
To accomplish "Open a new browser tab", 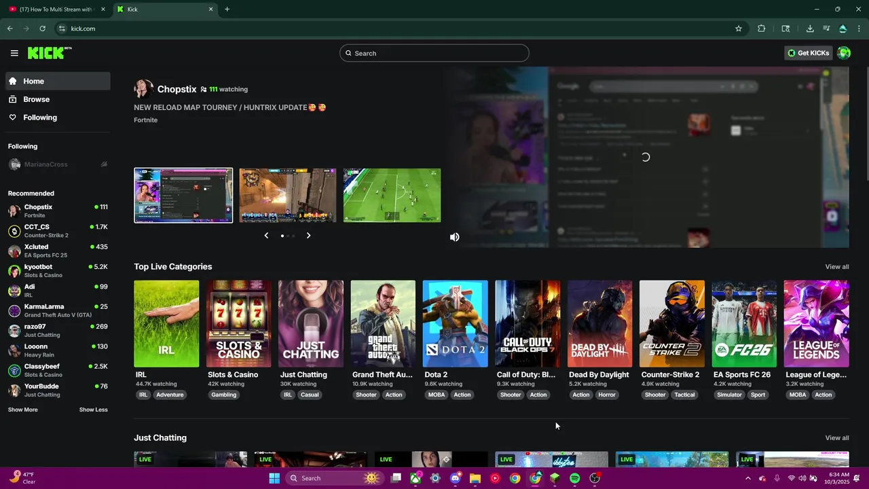I will 227,10.
